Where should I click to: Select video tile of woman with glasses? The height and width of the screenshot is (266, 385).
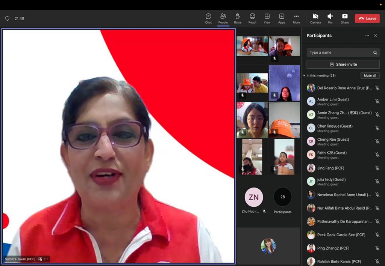(252, 120)
